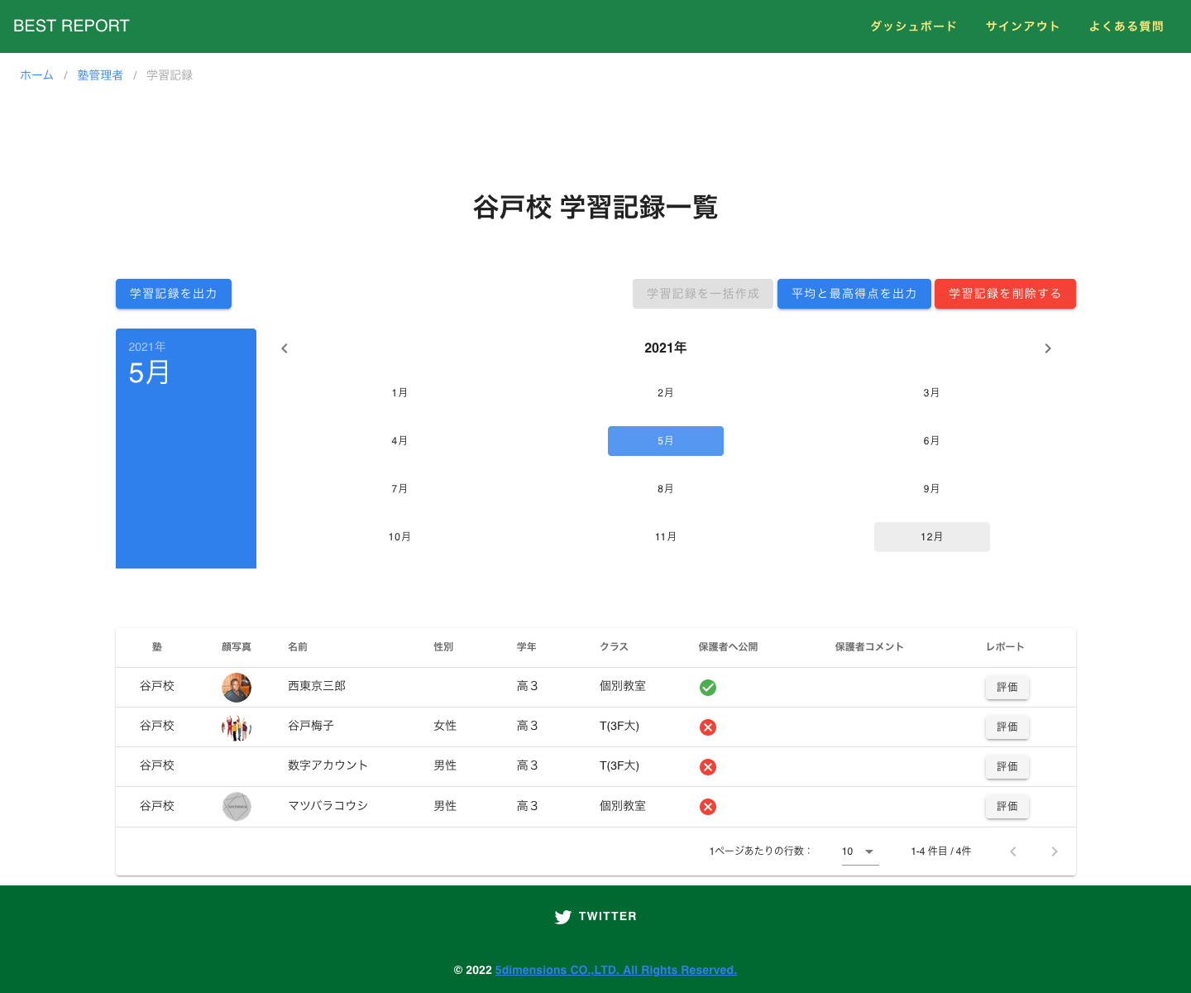Open 評価 report for 谷戸梅子
The image size is (1191, 993).
(x=1007, y=727)
